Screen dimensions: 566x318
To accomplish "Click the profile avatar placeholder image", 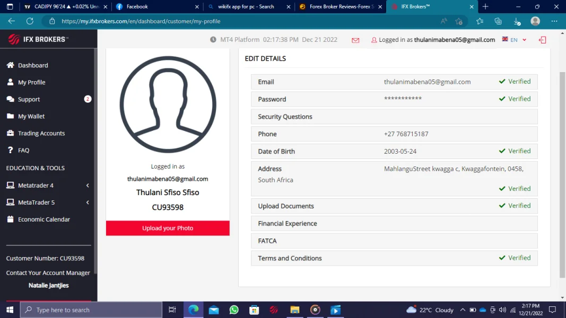I will (168, 104).
